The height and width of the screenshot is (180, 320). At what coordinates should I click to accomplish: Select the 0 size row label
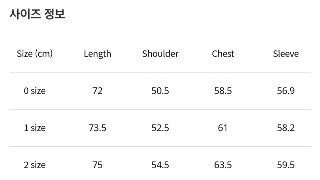click(x=35, y=91)
